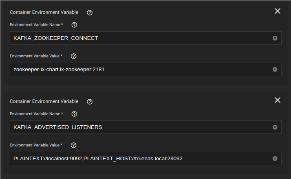The image size is (291, 179).
Task: Clear the KAFKA_ADVERTISED_LISTENERS name field
Action: click(275, 127)
